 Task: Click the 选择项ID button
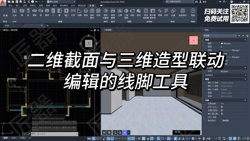(183, 13)
